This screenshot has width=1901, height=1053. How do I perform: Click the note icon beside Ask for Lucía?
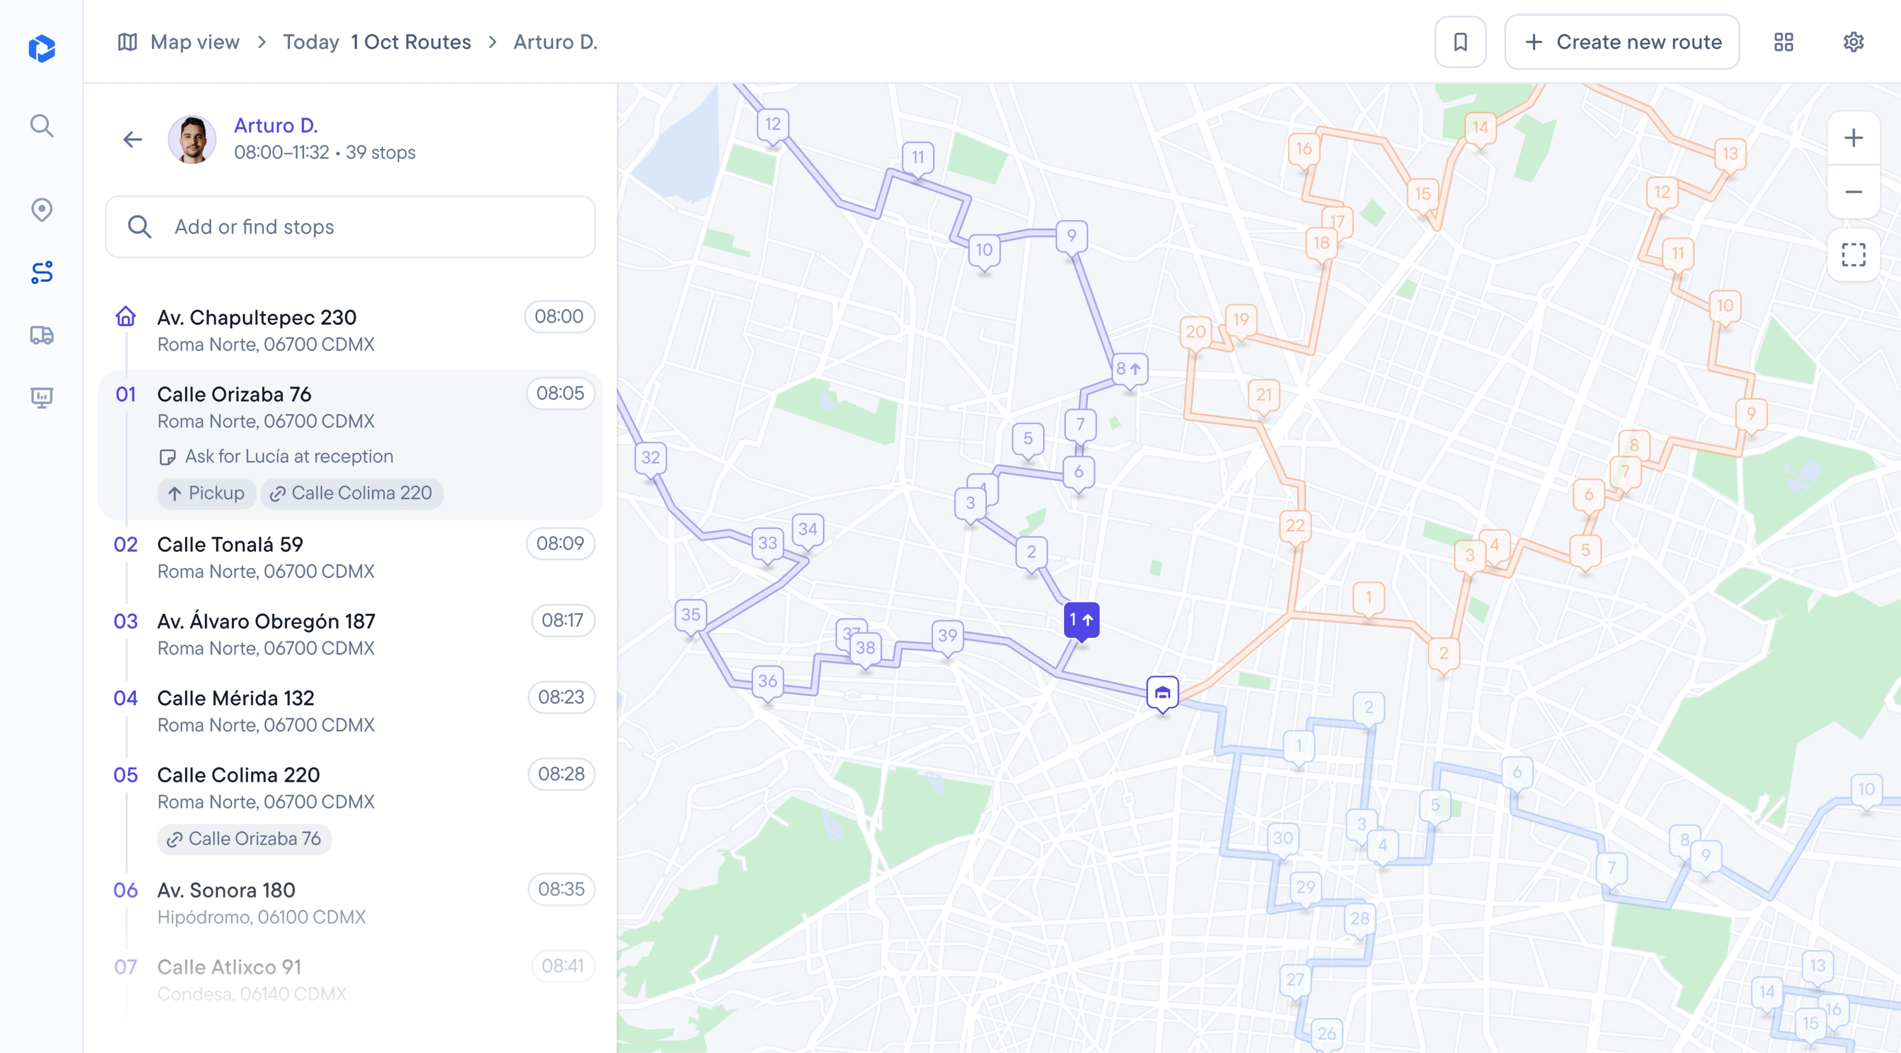tap(168, 457)
